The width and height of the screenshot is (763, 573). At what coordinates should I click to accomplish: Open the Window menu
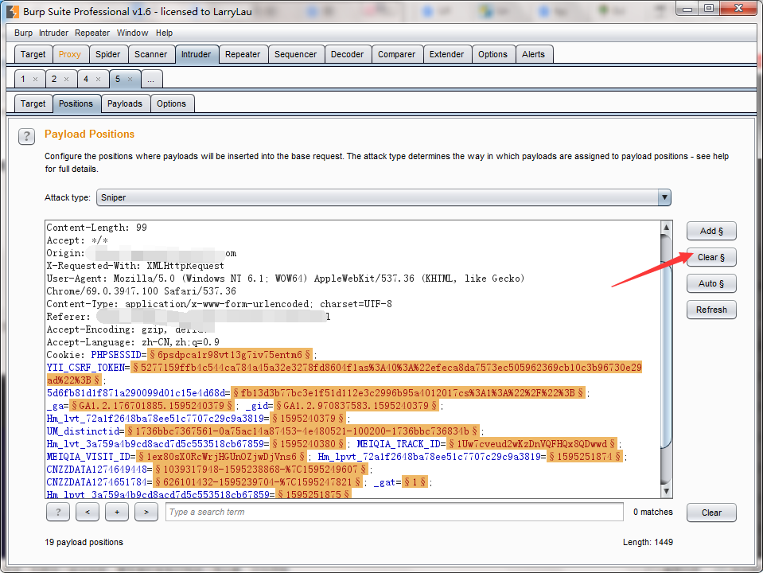pyautogui.click(x=132, y=33)
